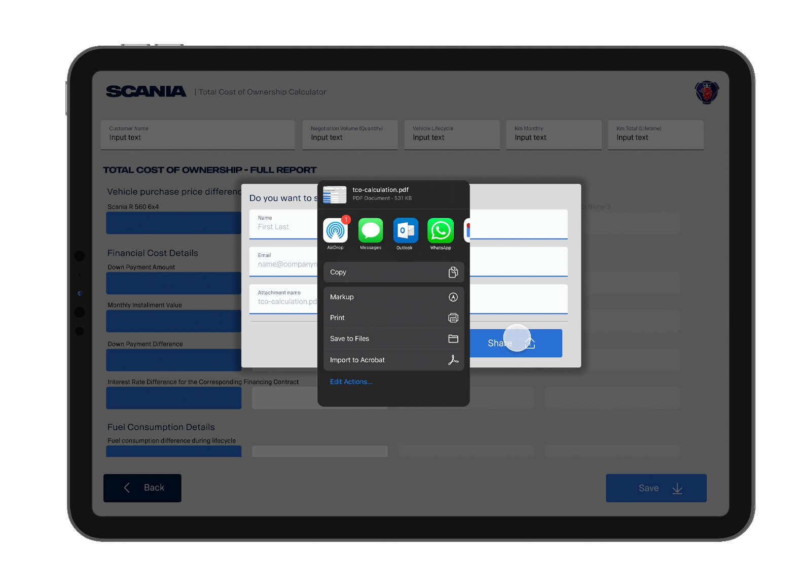
Task: Tap the AirDrop share icon
Action: click(335, 230)
